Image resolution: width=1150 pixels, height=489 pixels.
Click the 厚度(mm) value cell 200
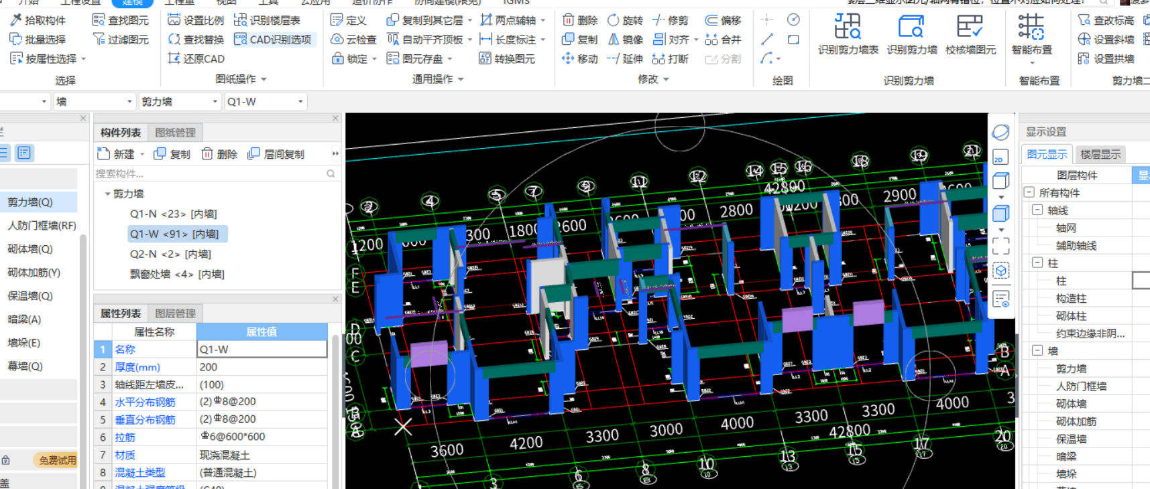pyautogui.click(x=262, y=367)
